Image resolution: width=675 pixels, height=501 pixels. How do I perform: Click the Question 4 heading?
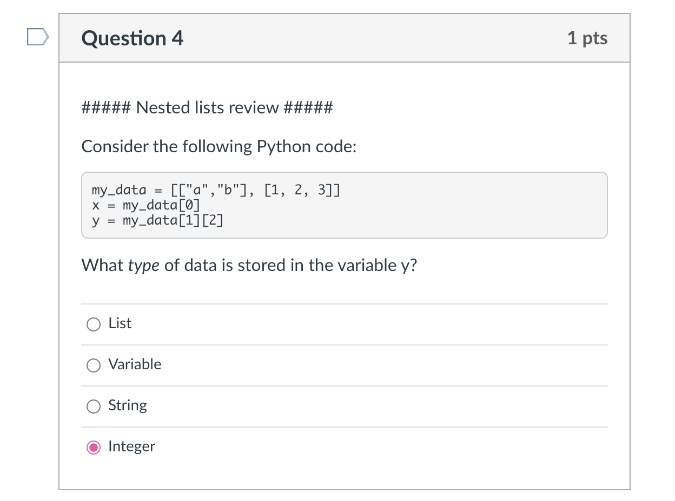click(133, 38)
